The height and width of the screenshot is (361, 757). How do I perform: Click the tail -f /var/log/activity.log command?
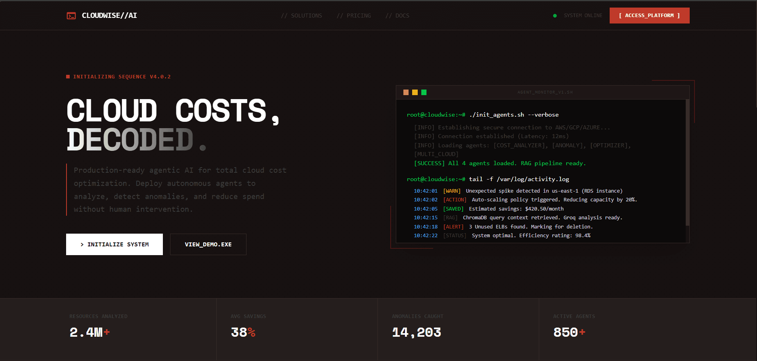tap(519, 179)
